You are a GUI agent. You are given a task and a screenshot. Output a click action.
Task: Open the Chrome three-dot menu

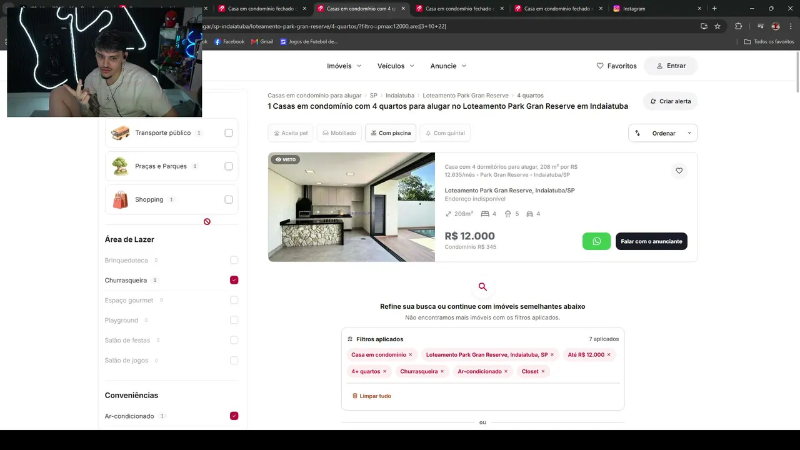(790, 26)
